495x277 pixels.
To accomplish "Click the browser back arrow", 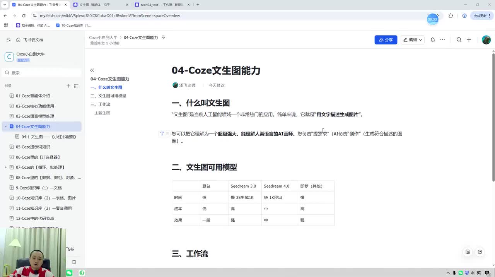I will 5,16.
